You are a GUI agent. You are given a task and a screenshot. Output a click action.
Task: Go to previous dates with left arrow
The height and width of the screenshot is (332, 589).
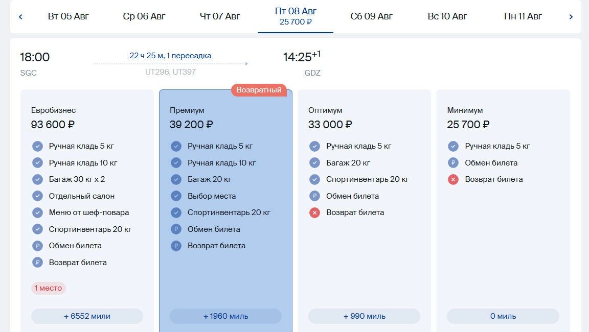pos(20,17)
